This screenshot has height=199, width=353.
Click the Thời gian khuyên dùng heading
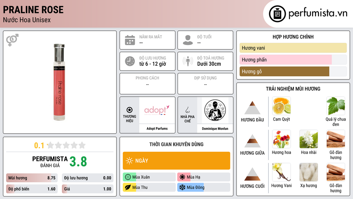[176, 144]
